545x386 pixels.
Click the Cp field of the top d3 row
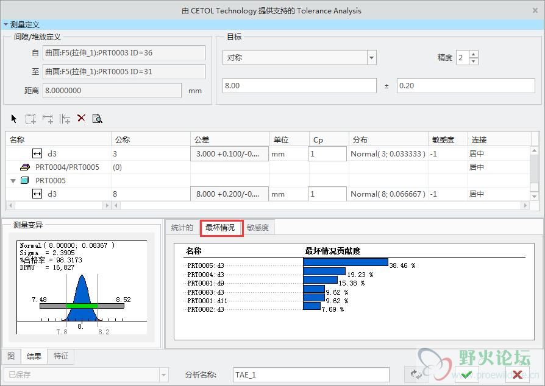[327, 153]
